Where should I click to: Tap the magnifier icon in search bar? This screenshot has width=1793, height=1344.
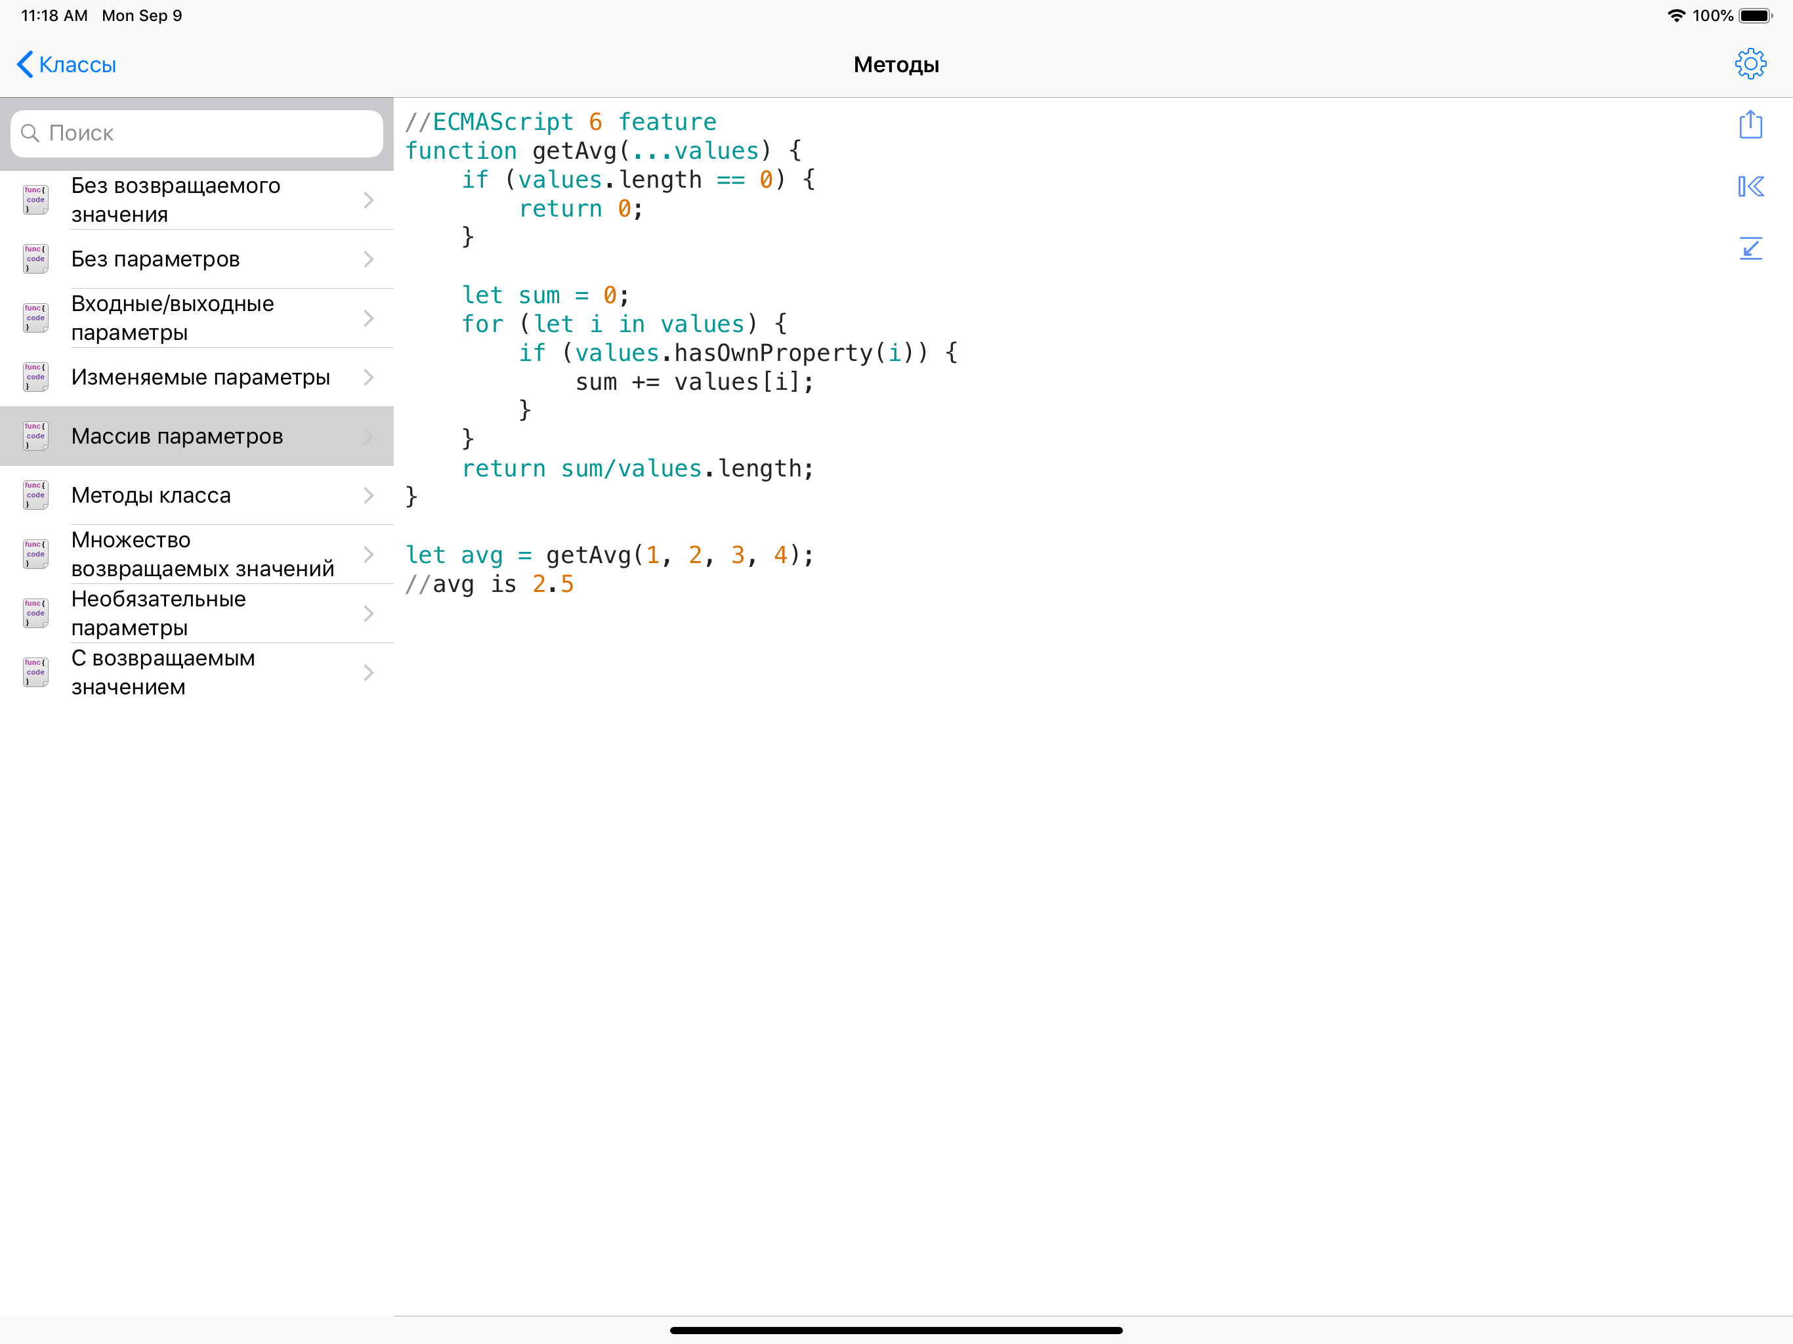pos(30,133)
